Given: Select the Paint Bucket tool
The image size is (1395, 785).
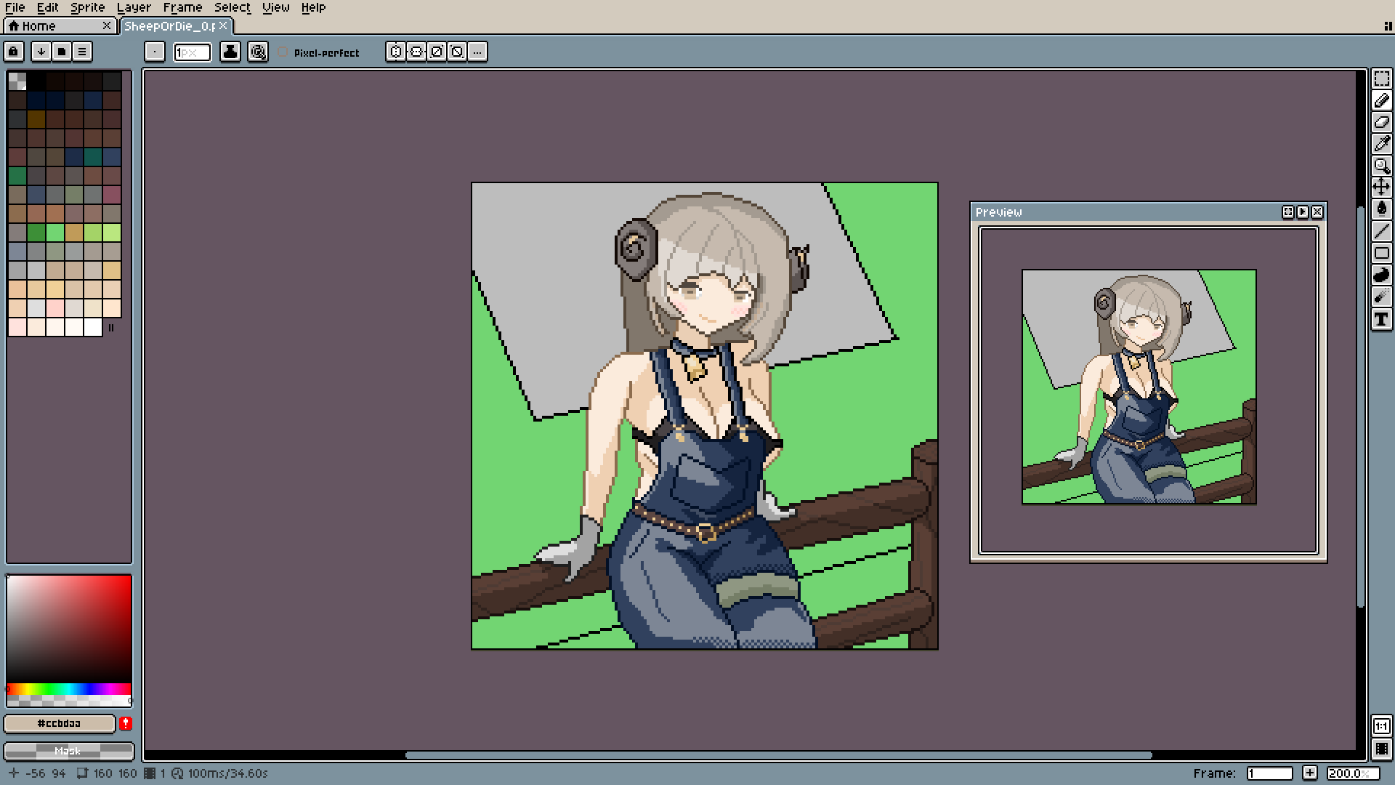Looking at the screenshot, I should 1381,209.
